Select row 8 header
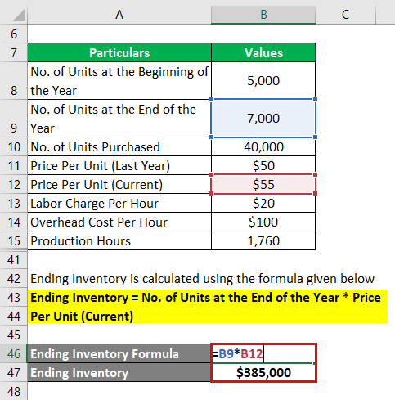Viewport: 395px width, 400px height. pyautogui.click(x=14, y=81)
